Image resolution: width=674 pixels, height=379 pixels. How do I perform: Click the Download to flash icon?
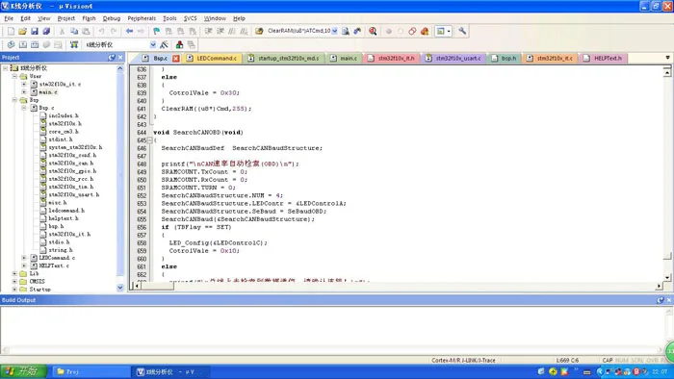point(74,44)
